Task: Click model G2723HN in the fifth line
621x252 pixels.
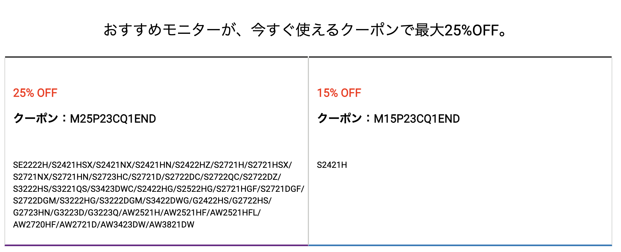Action: [x=31, y=213]
